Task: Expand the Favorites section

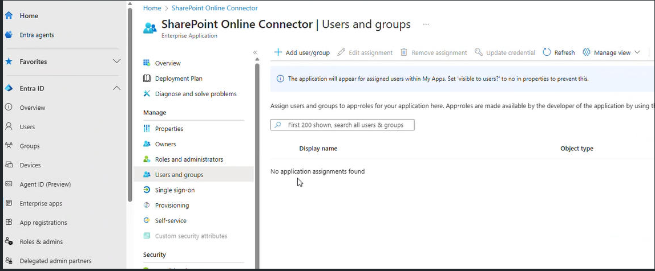Action: pyautogui.click(x=116, y=61)
